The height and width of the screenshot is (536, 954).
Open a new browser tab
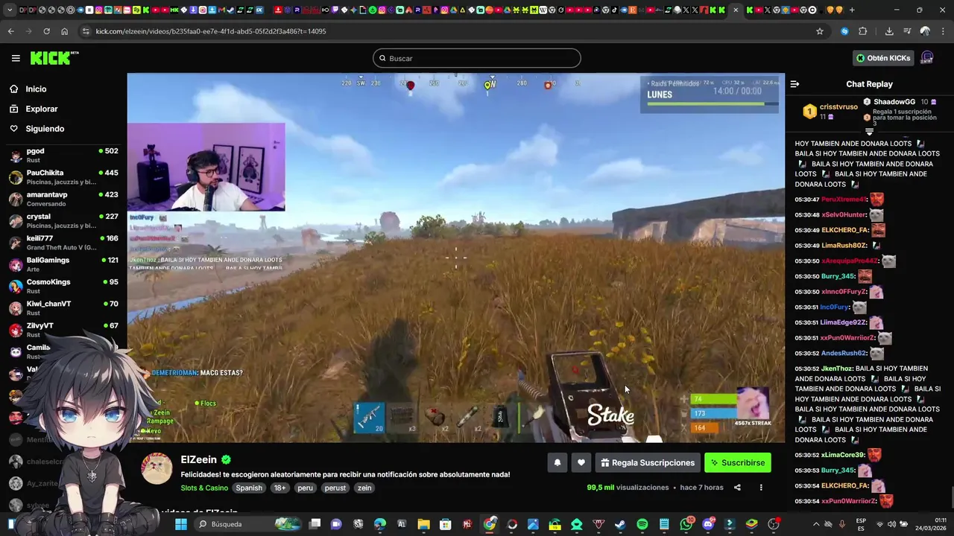tap(852, 10)
